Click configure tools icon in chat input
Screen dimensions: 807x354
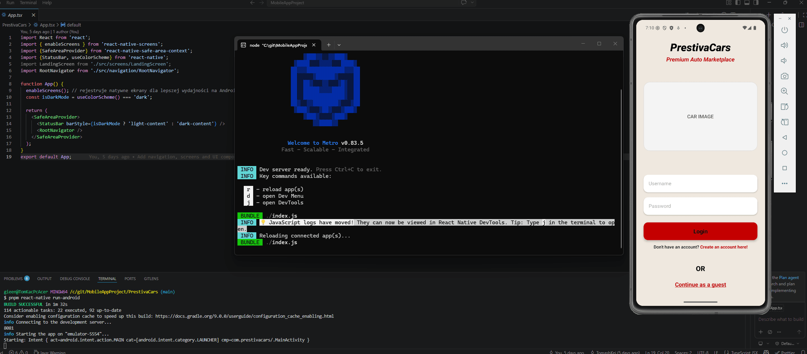click(770, 332)
